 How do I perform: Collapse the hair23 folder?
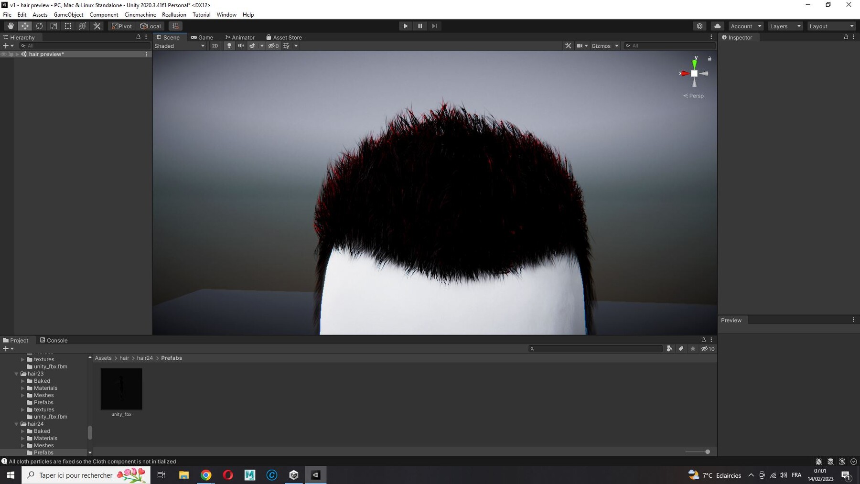17,374
